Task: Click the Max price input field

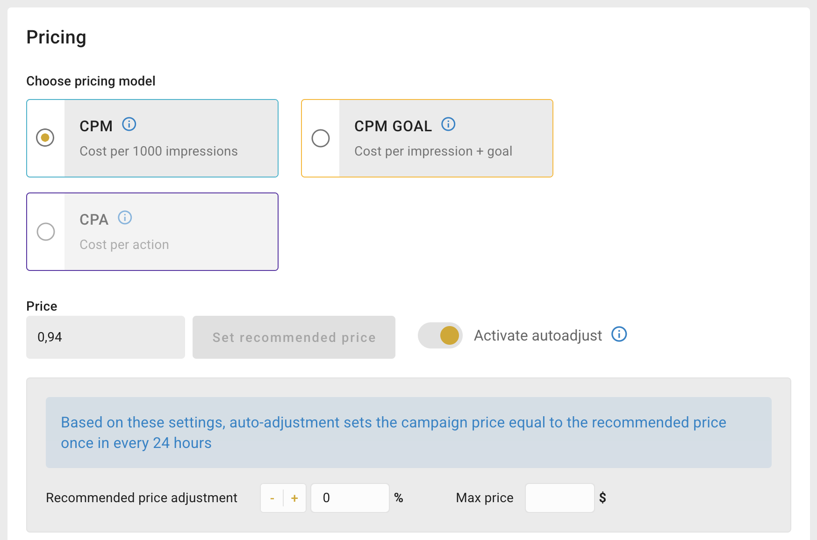Action: click(x=559, y=498)
